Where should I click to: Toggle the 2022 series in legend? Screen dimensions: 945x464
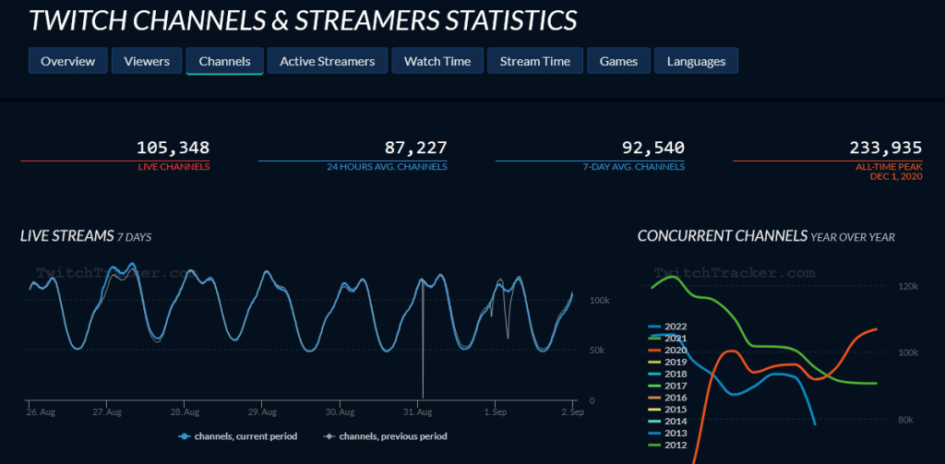click(x=668, y=327)
